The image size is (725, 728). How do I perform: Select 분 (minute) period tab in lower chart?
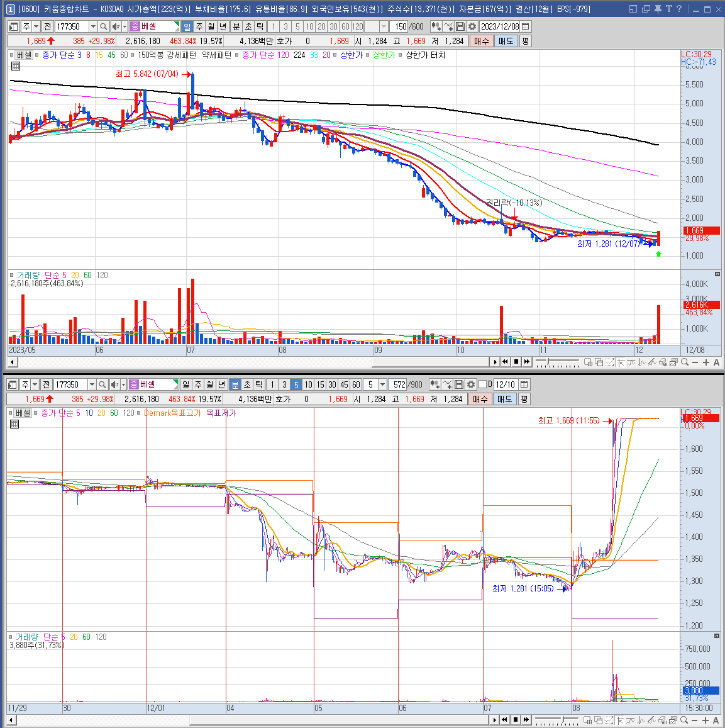click(x=235, y=384)
